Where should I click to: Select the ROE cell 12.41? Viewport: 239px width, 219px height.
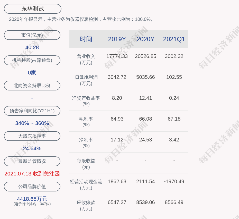pos(145,98)
